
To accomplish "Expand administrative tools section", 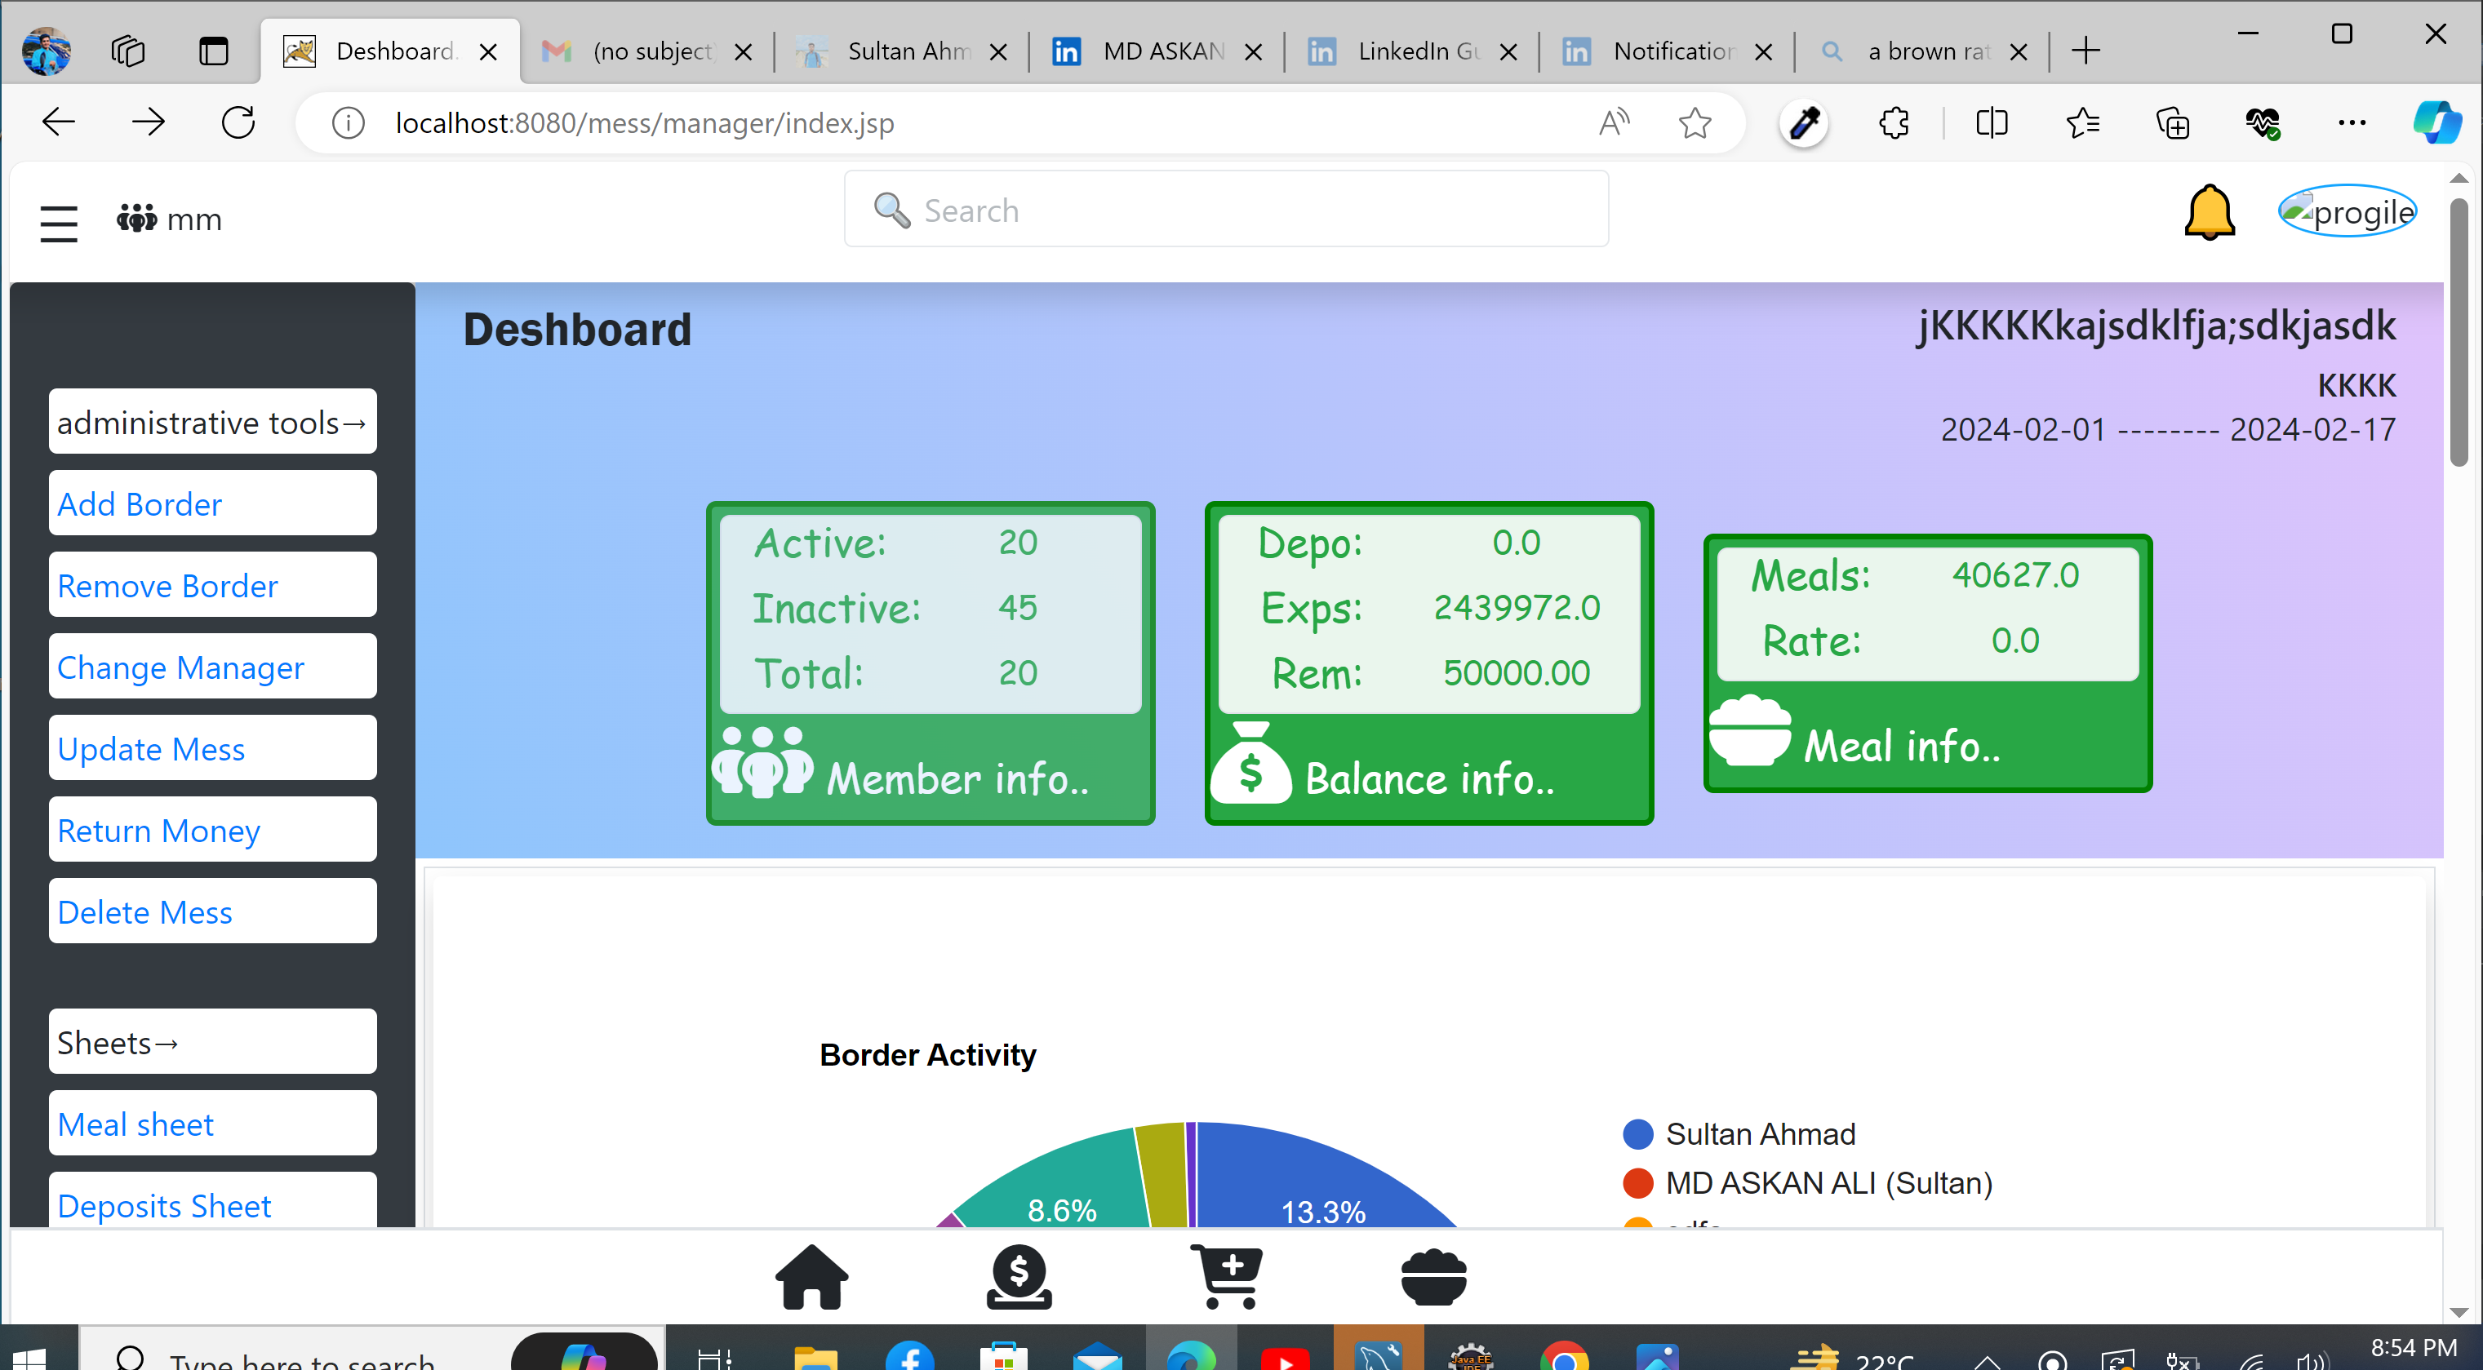I will pos(213,421).
